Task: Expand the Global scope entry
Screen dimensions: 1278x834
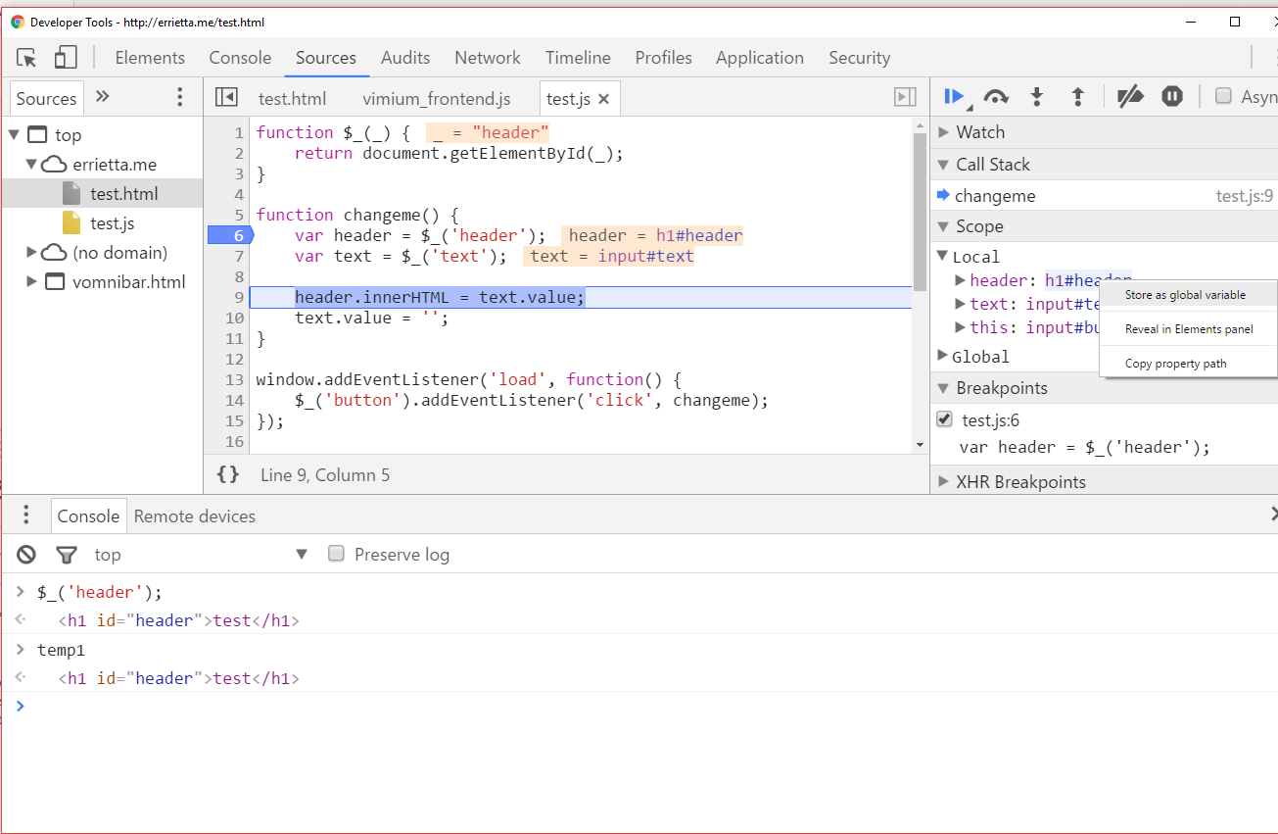Action: pos(943,356)
